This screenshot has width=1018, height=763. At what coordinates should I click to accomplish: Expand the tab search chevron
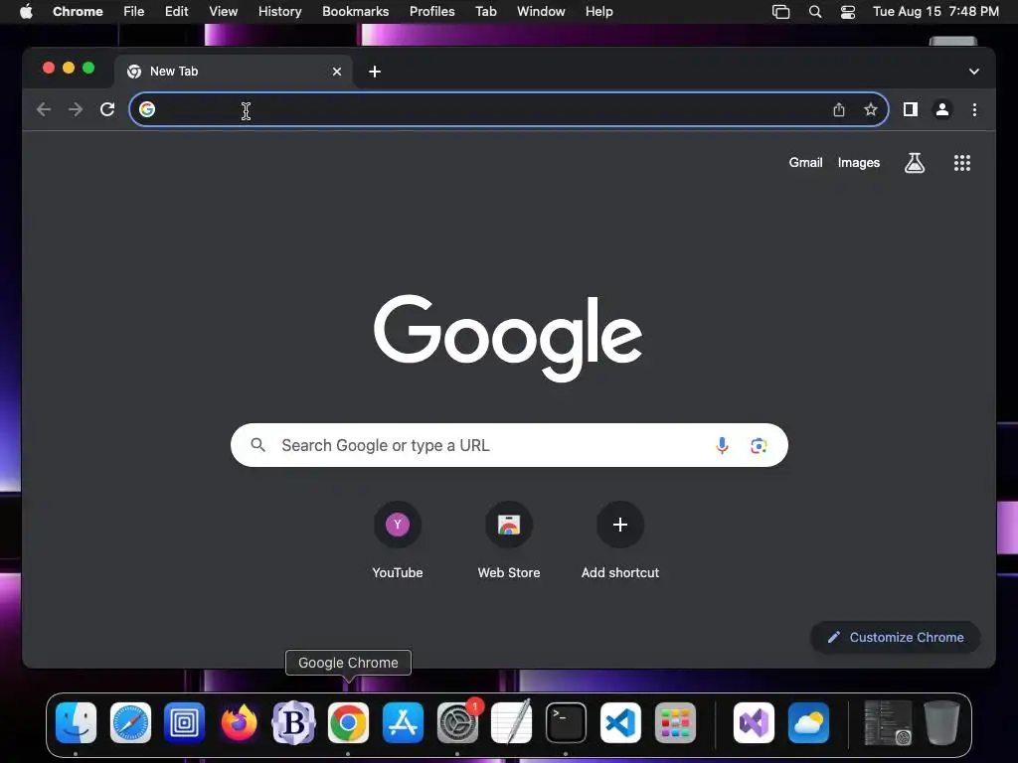tap(974, 72)
